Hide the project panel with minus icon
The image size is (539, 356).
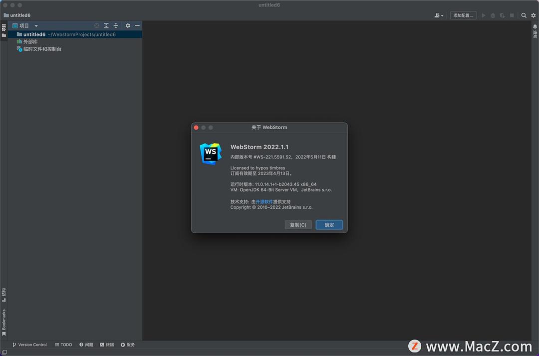pyautogui.click(x=137, y=26)
